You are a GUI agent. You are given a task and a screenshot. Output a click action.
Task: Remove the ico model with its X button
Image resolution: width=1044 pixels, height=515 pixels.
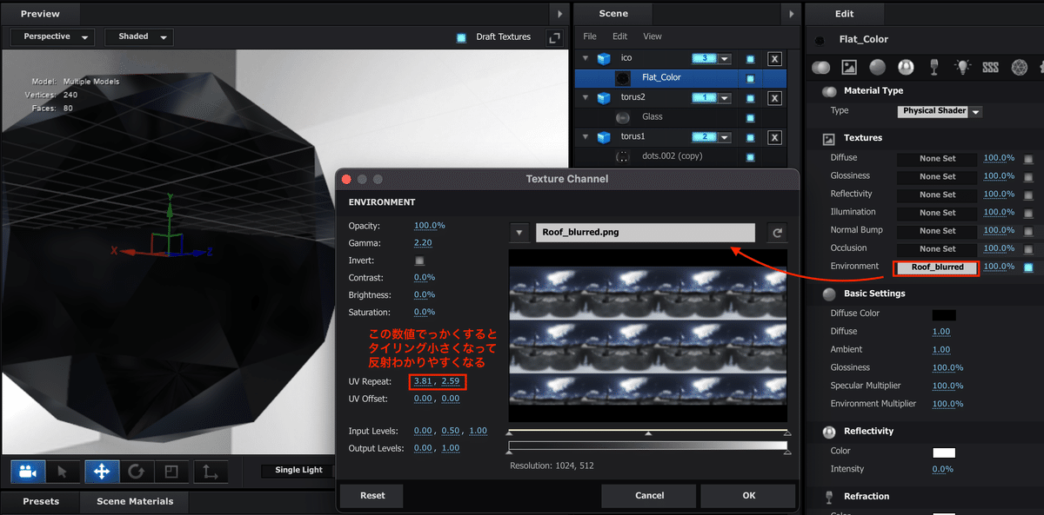(774, 59)
